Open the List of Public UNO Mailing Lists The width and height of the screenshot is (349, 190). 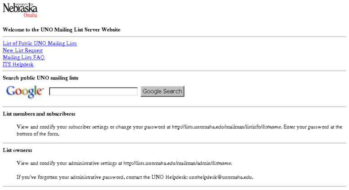[x=40, y=44]
